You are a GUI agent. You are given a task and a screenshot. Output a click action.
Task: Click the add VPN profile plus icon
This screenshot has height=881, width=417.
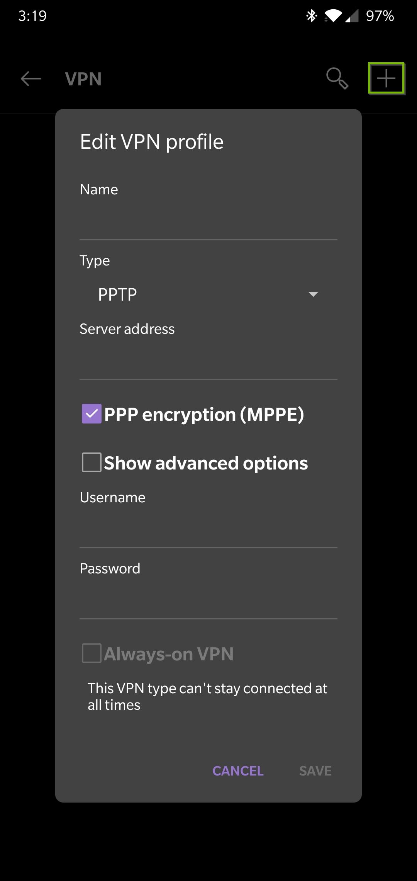[x=386, y=79]
